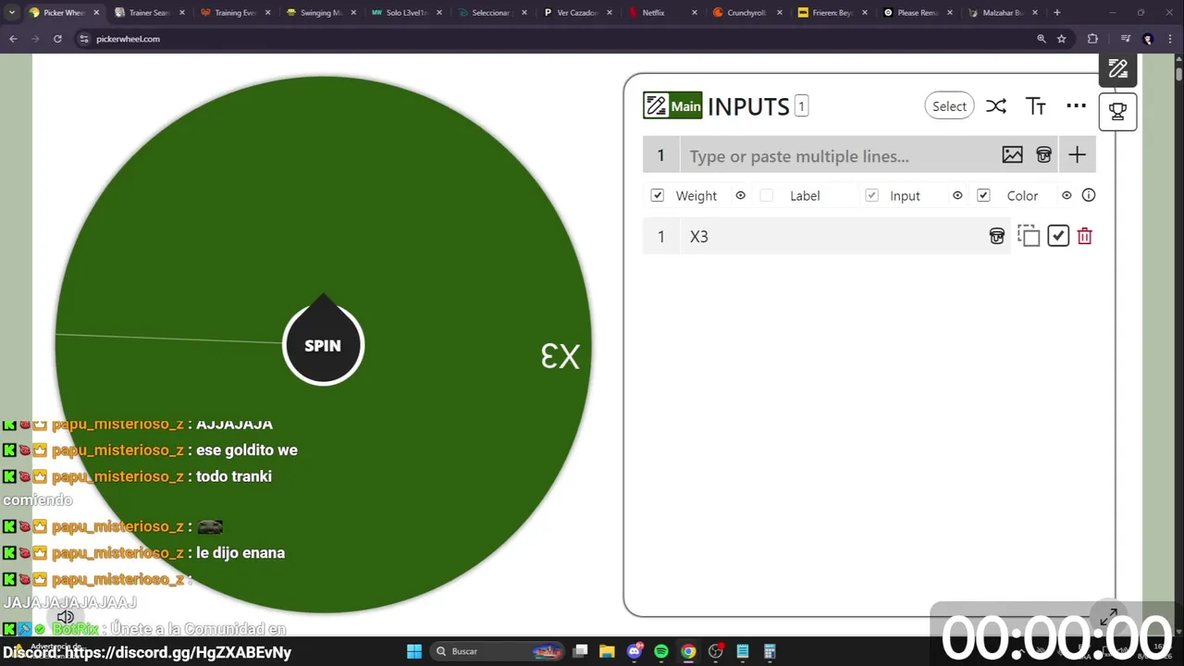The height and width of the screenshot is (666, 1184).
Task: Toggle the Weight checkbox
Action: [x=658, y=195]
